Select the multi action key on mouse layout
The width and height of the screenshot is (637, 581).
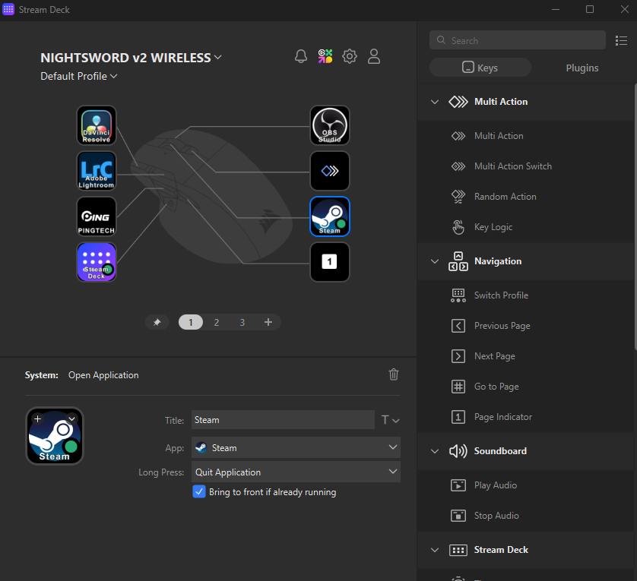(x=329, y=171)
